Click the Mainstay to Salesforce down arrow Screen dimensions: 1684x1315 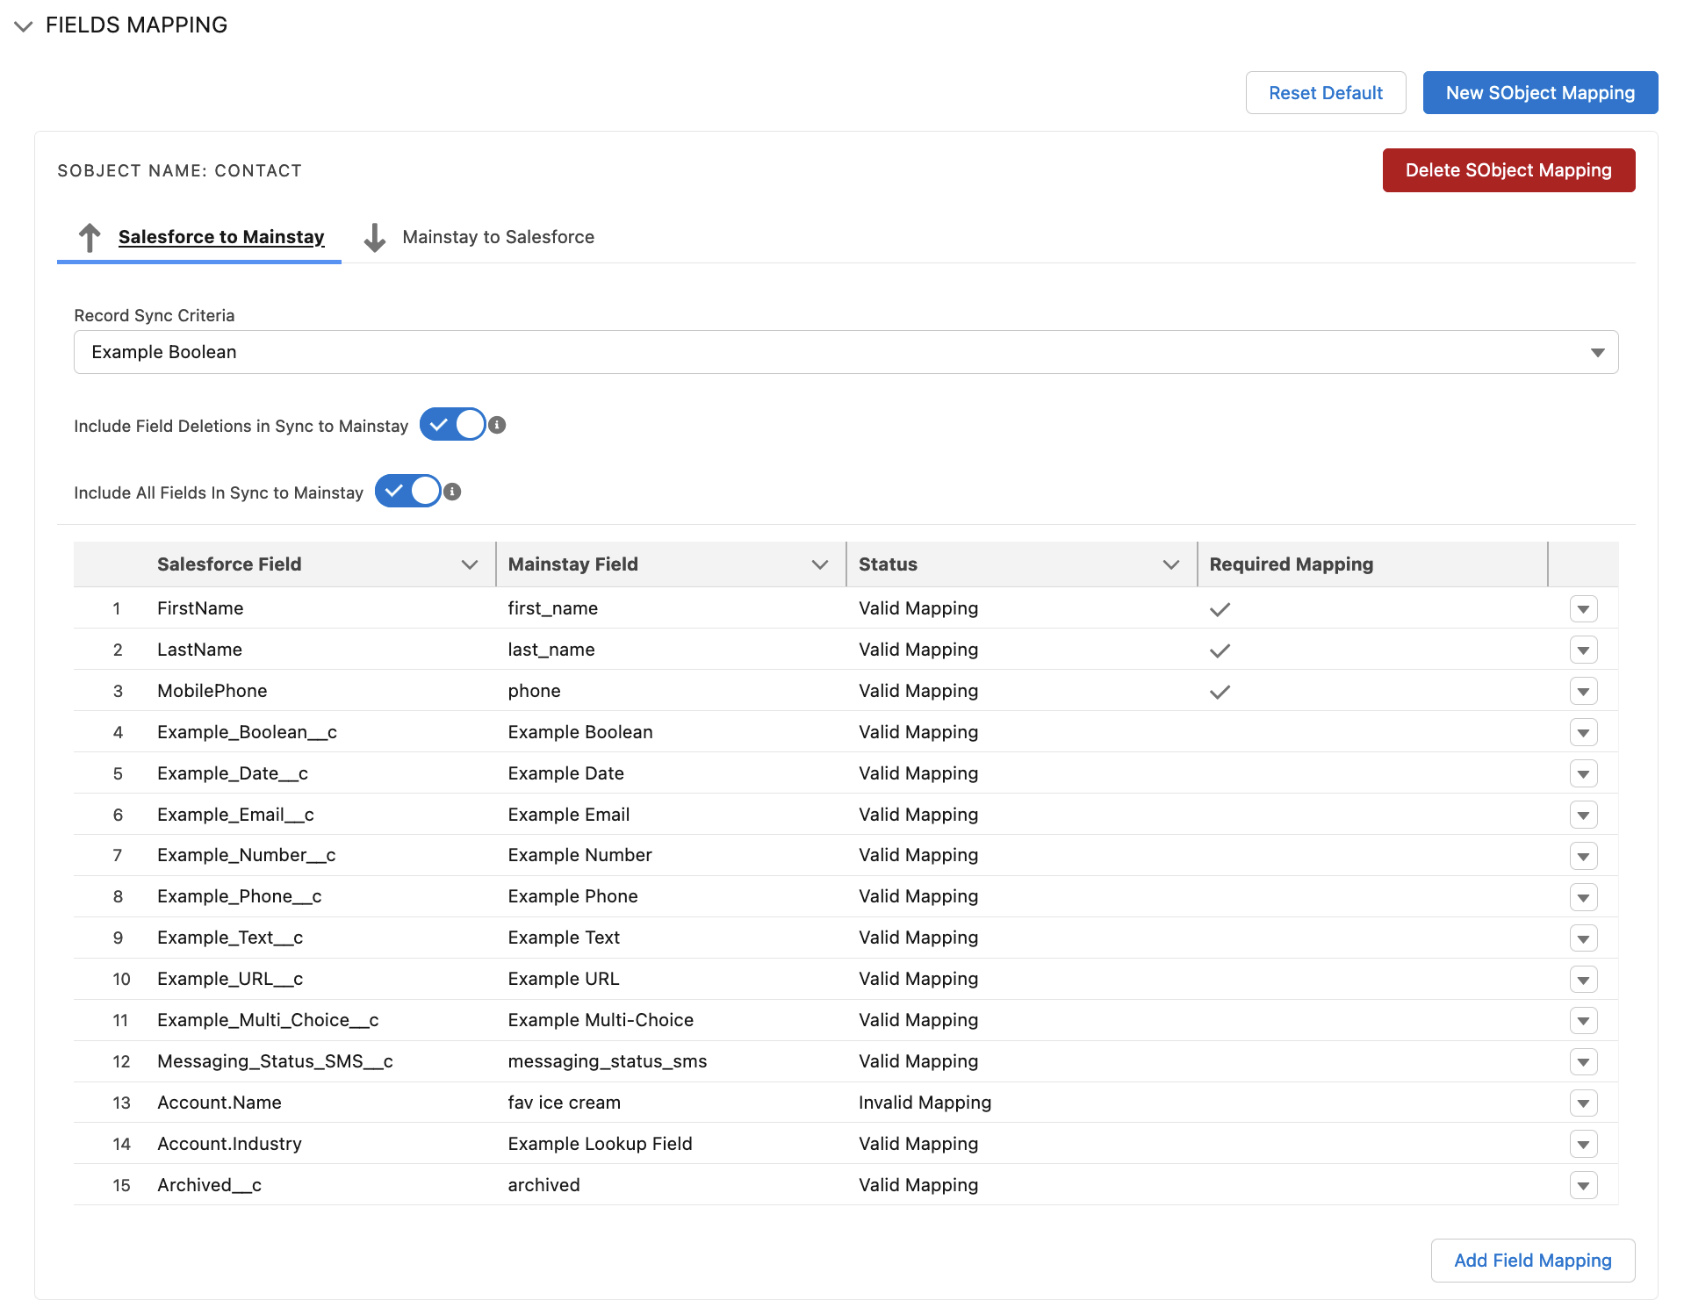pyautogui.click(x=375, y=237)
